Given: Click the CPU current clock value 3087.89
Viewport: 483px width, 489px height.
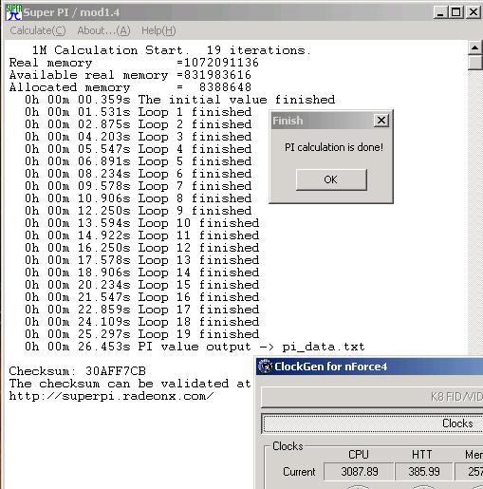Looking at the screenshot, I should [x=359, y=472].
